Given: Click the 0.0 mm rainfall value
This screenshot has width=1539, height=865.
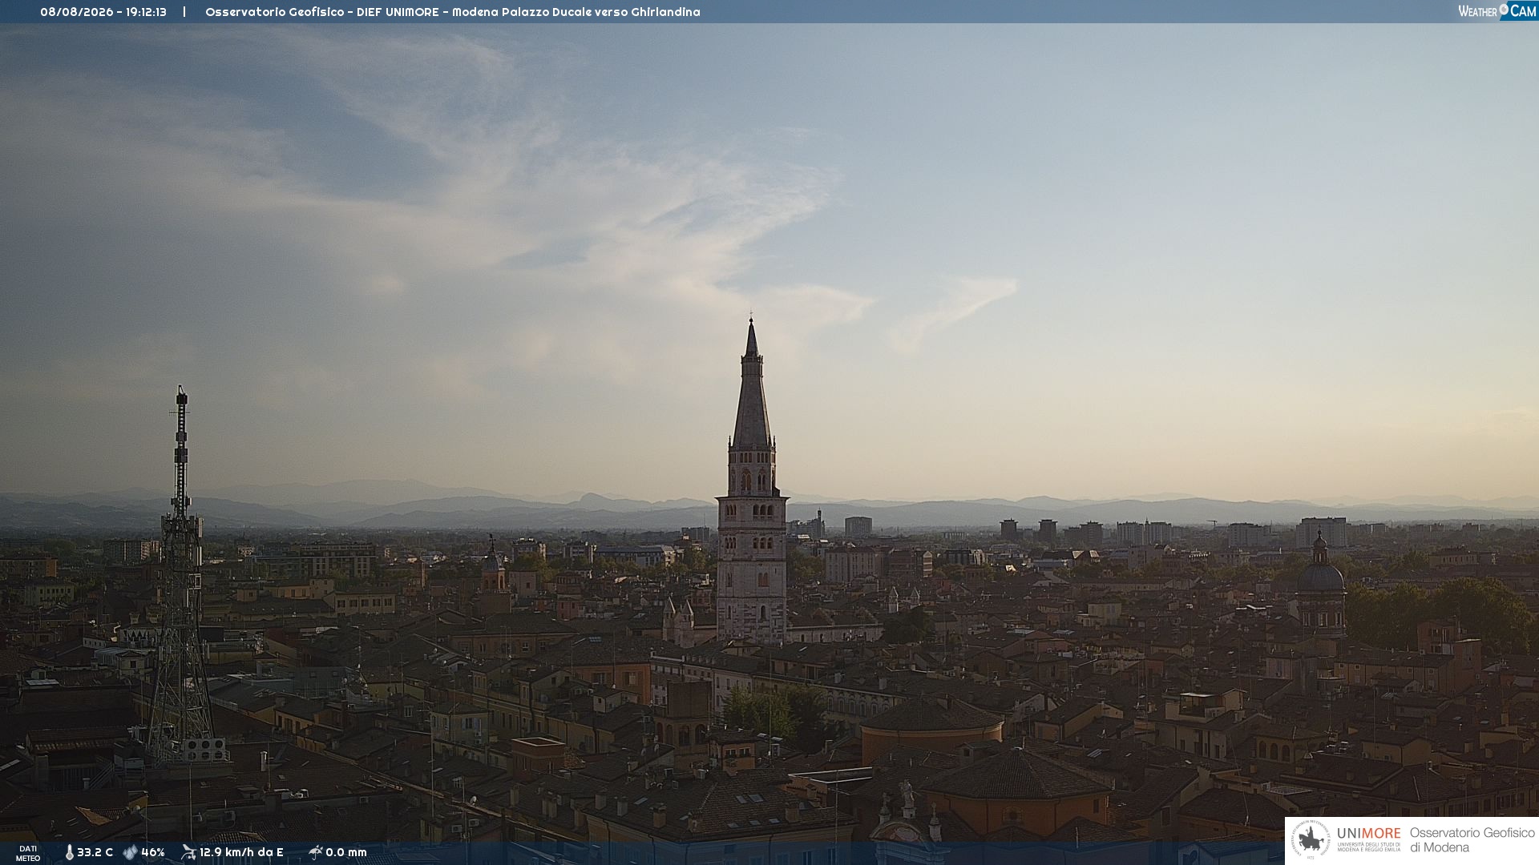Looking at the screenshot, I should click(346, 852).
